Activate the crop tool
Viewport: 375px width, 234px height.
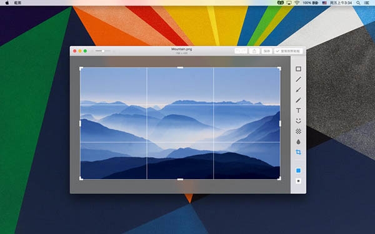298,152
